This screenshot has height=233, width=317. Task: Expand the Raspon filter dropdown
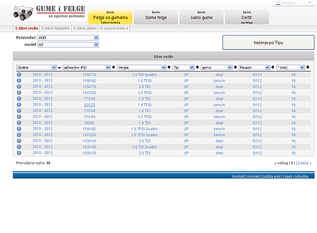[254, 68]
